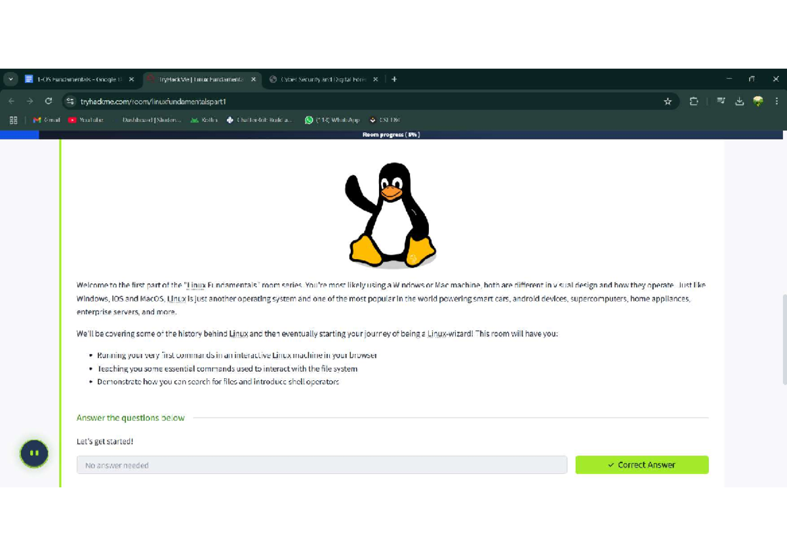
Task: Open the YouTube bookmark
Action: pyautogui.click(x=86, y=120)
